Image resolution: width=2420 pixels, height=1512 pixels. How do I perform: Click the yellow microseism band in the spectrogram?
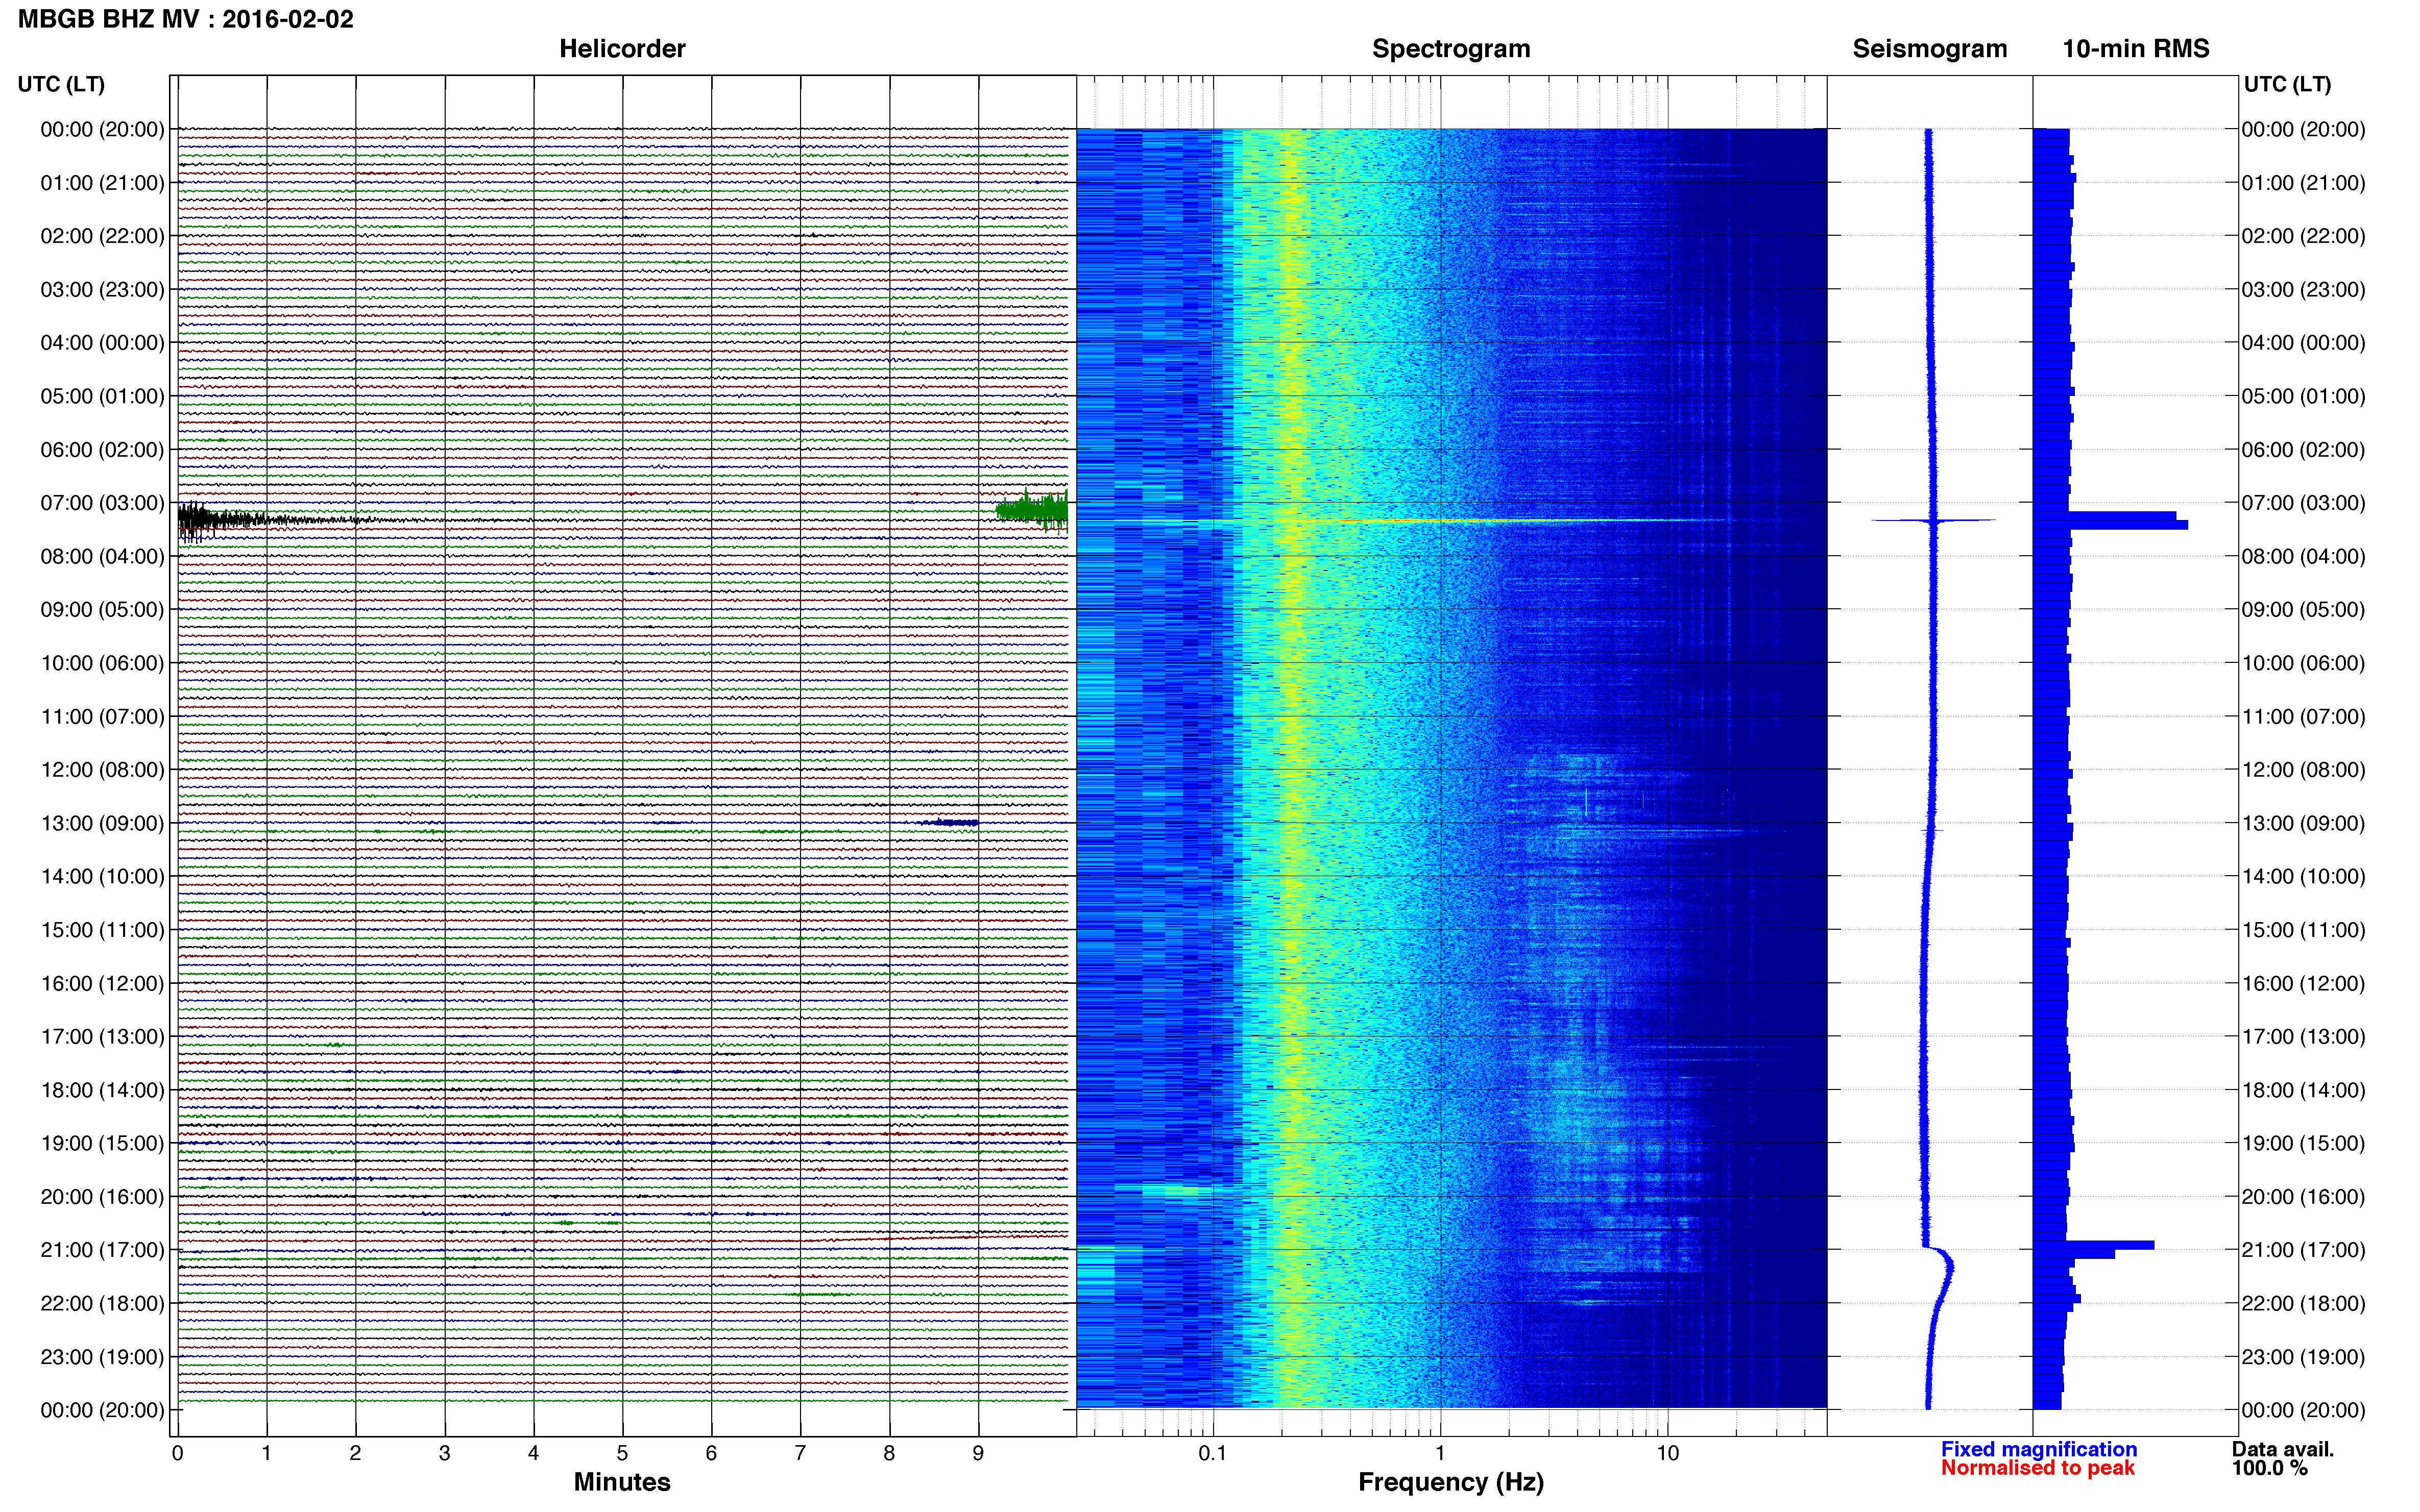(x=1293, y=768)
